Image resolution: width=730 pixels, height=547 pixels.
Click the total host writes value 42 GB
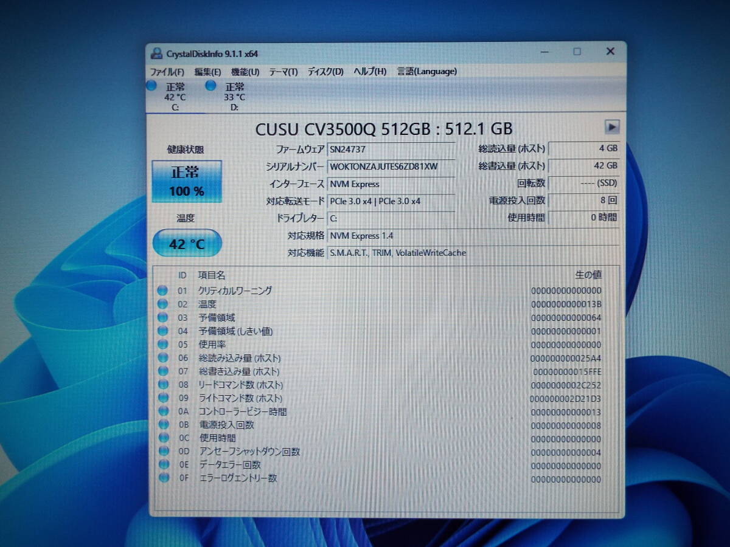click(x=584, y=165)
